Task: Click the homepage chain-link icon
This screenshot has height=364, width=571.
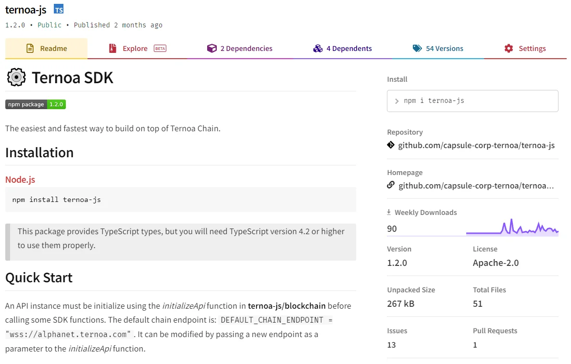Action: [x=391, y=185]
